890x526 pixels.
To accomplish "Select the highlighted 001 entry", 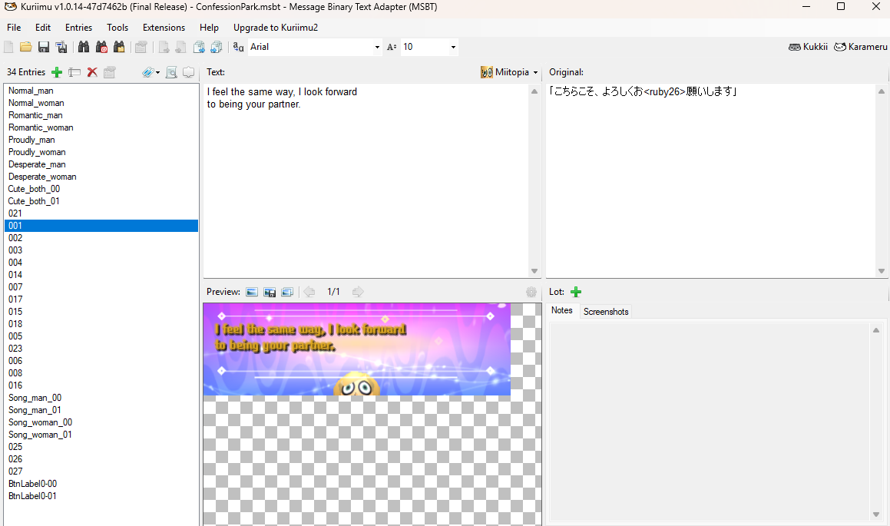I will 101,226.
